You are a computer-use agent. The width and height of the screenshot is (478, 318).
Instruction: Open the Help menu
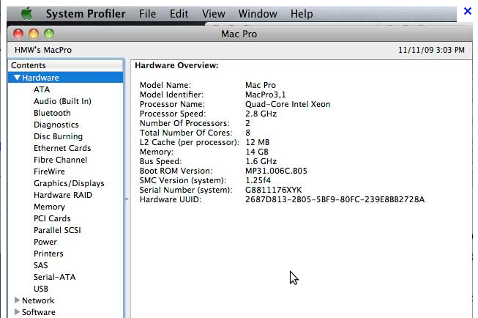(302, 14)
